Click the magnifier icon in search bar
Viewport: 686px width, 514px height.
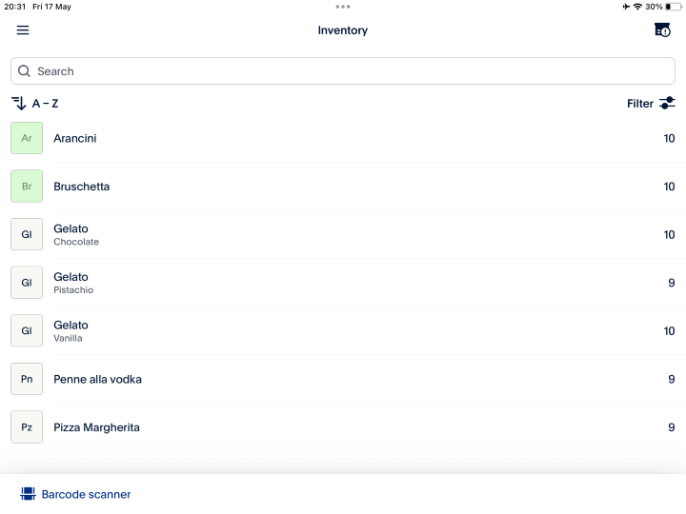click(25, 71)
